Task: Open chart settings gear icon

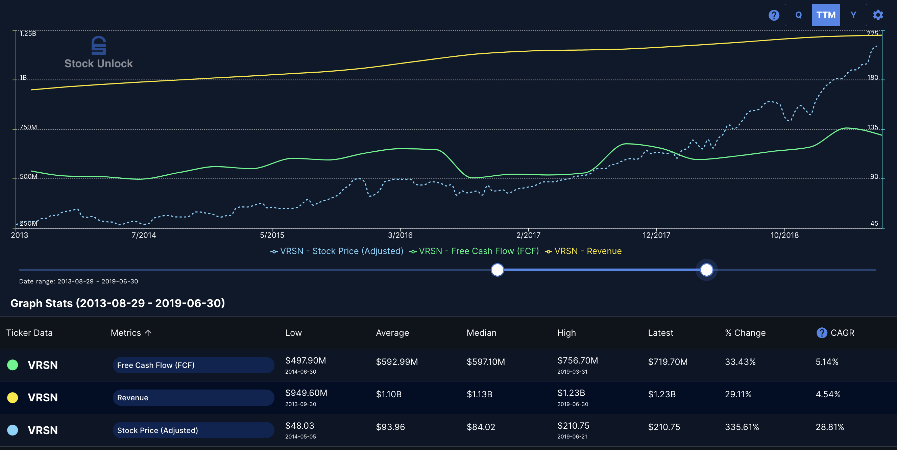Action: (x=878, y=15)
